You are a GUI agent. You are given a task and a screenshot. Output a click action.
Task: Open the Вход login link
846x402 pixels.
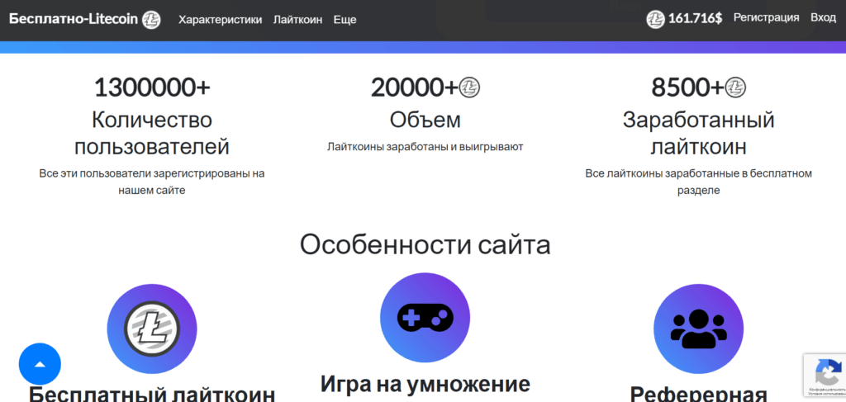824,18
